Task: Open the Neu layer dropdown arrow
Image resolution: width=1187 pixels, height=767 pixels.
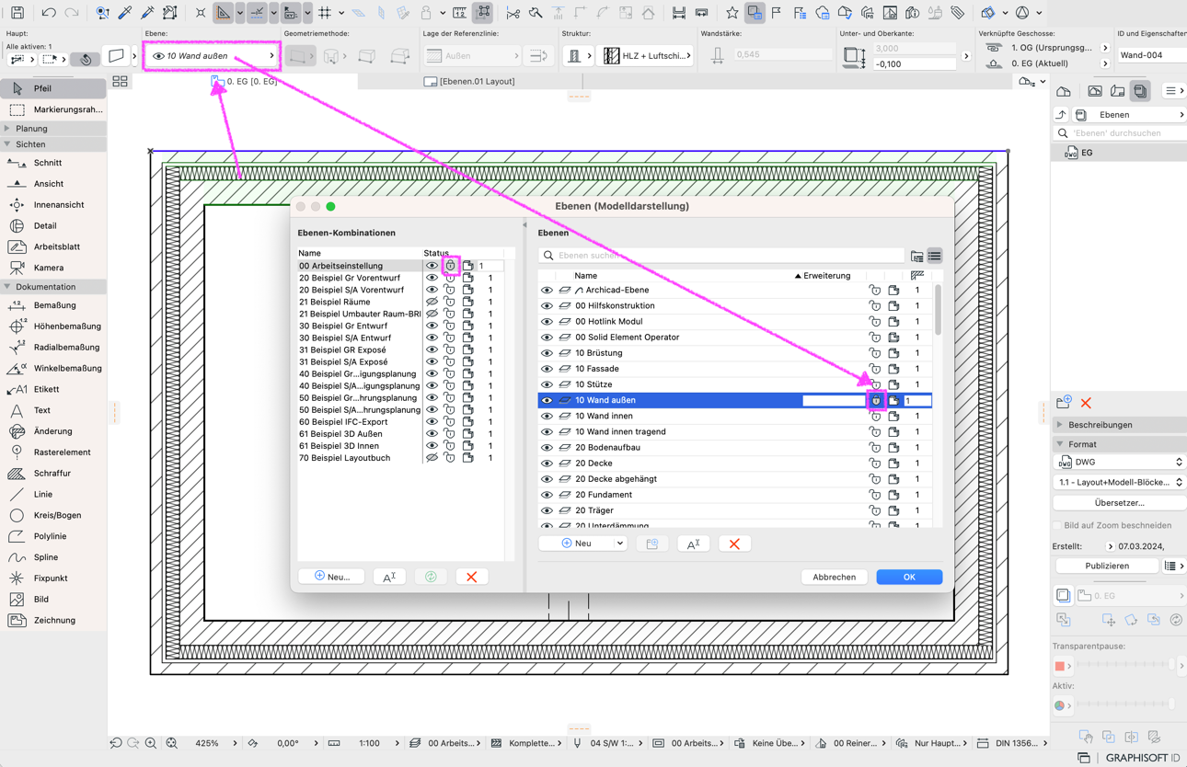Action: click(620, 544)
